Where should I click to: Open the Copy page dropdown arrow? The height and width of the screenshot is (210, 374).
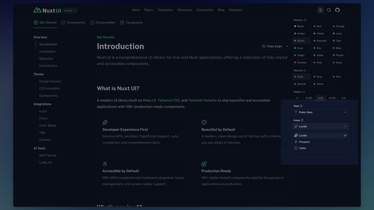287,46
